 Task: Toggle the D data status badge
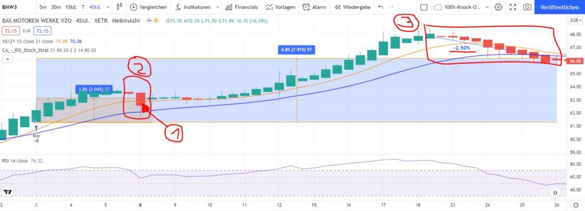pos(156,21)
